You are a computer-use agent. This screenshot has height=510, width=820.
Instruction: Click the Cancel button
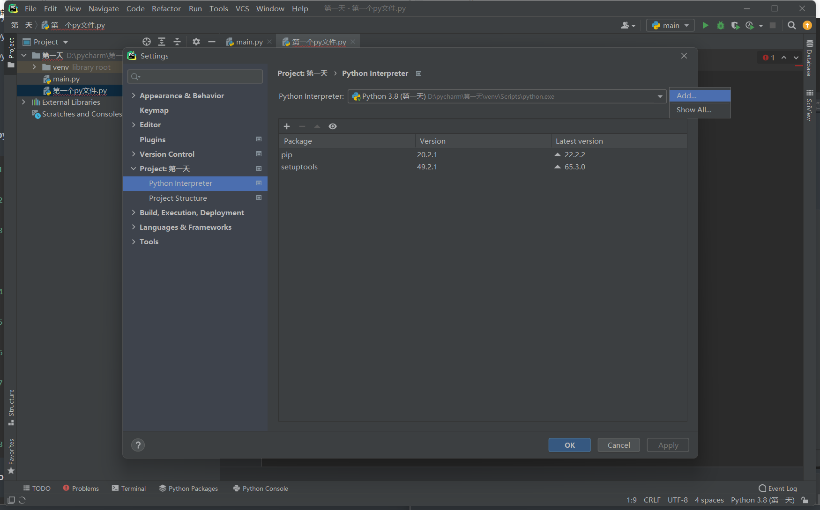point(619,445)
